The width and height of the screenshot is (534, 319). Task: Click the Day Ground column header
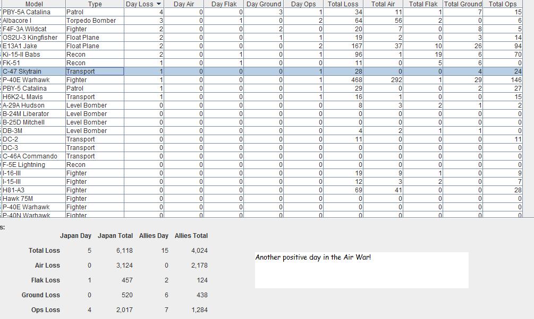(264, 4)
